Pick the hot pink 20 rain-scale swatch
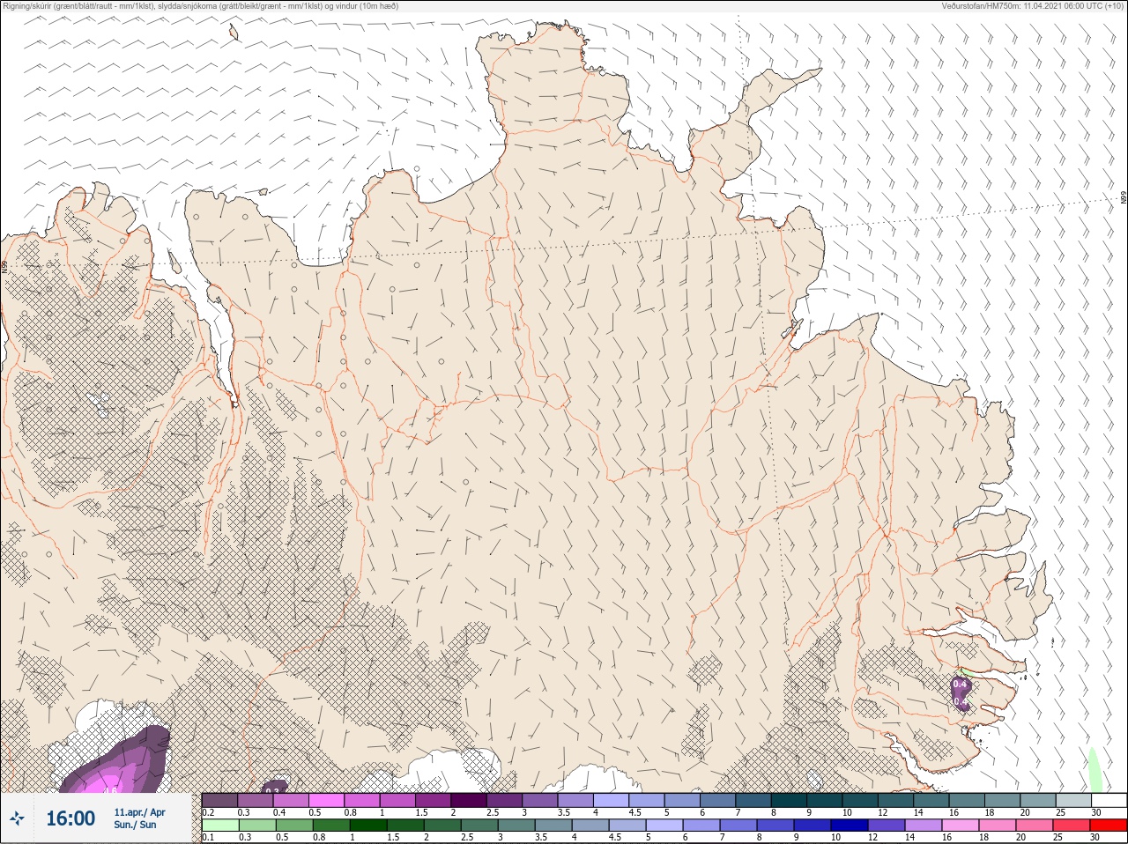 click(x=1035, y=825)
